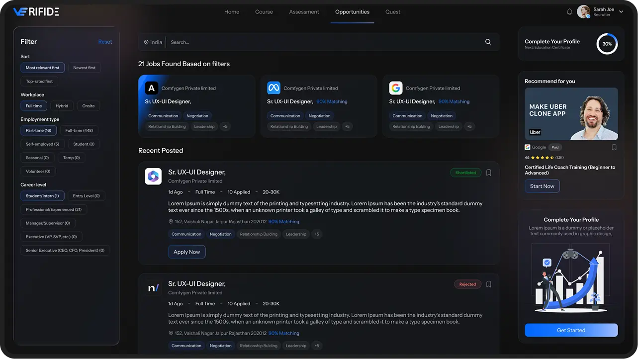Viewport: 638px width, 359px height.
Task: Toggle the Hybrid workplace filter
Action: click(x=62, y=106)
